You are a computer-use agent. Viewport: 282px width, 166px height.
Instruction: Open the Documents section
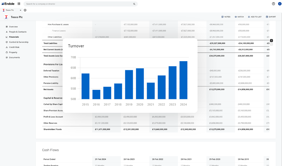pyautogui.click(x=14, y=57)
